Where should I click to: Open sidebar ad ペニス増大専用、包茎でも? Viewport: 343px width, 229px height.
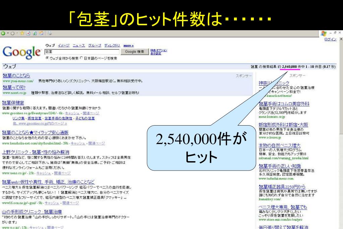[x=283, y=207]
